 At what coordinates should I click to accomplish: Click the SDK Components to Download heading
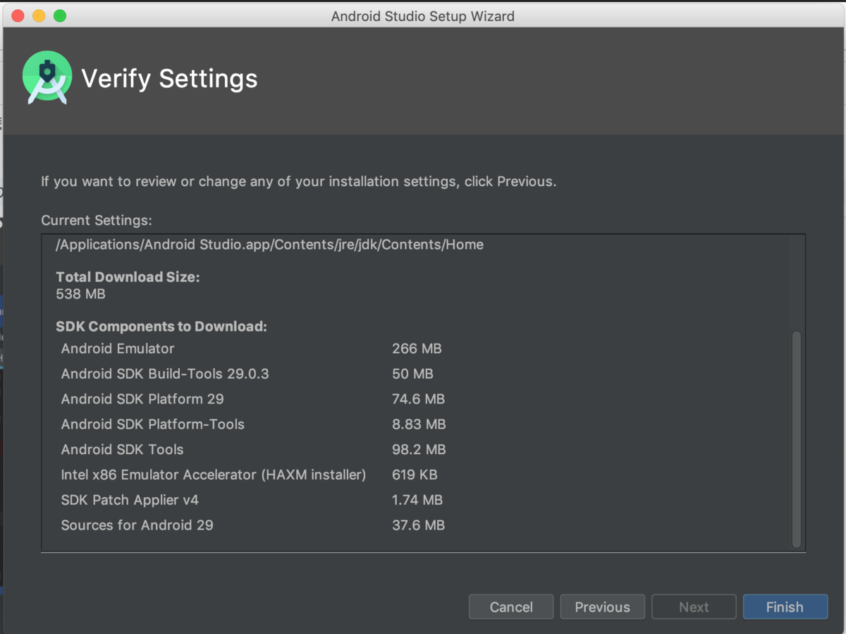pyautogui.click(x=161, y=327)
